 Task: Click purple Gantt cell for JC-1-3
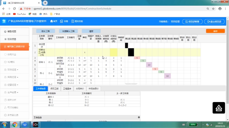[x=149, y=65]
